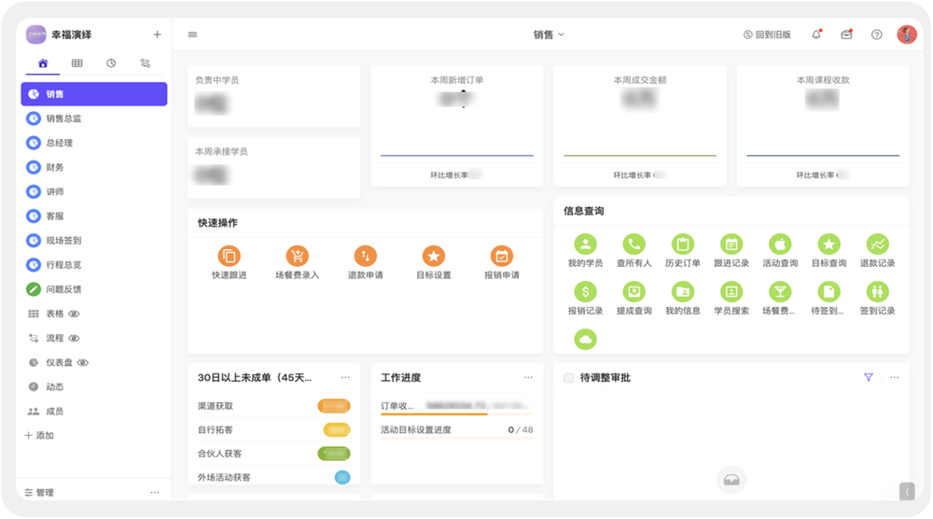Open the 场餐费录入 cart icon
The height and width of the screenshot is (519, 933).
tap(297, 256)
